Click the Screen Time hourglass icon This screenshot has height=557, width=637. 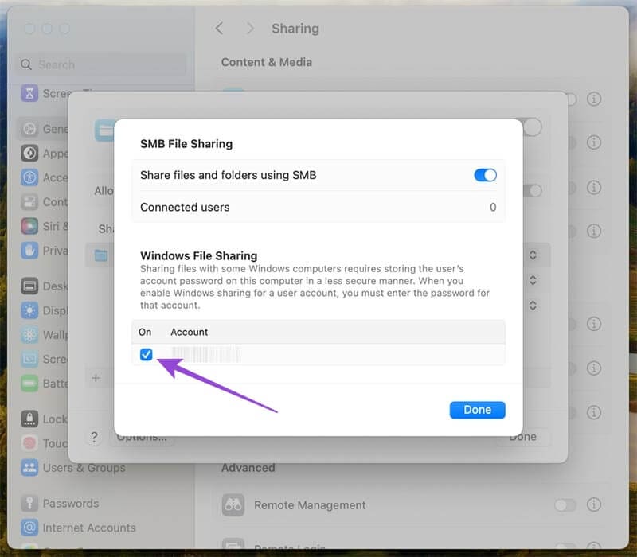click(x=29, y=93)
